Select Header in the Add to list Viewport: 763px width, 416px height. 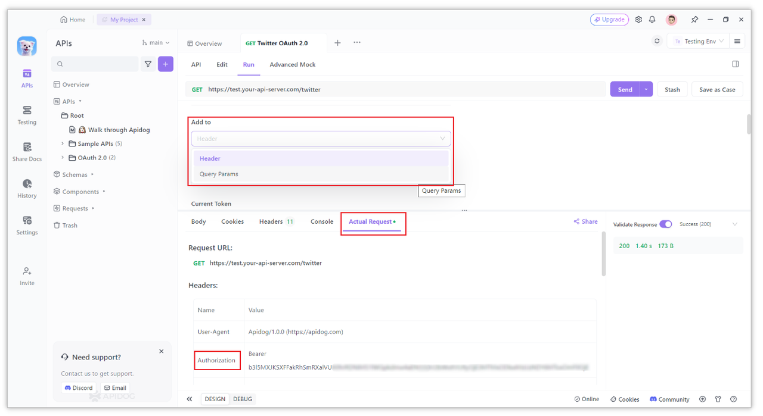tap(321, 158)
